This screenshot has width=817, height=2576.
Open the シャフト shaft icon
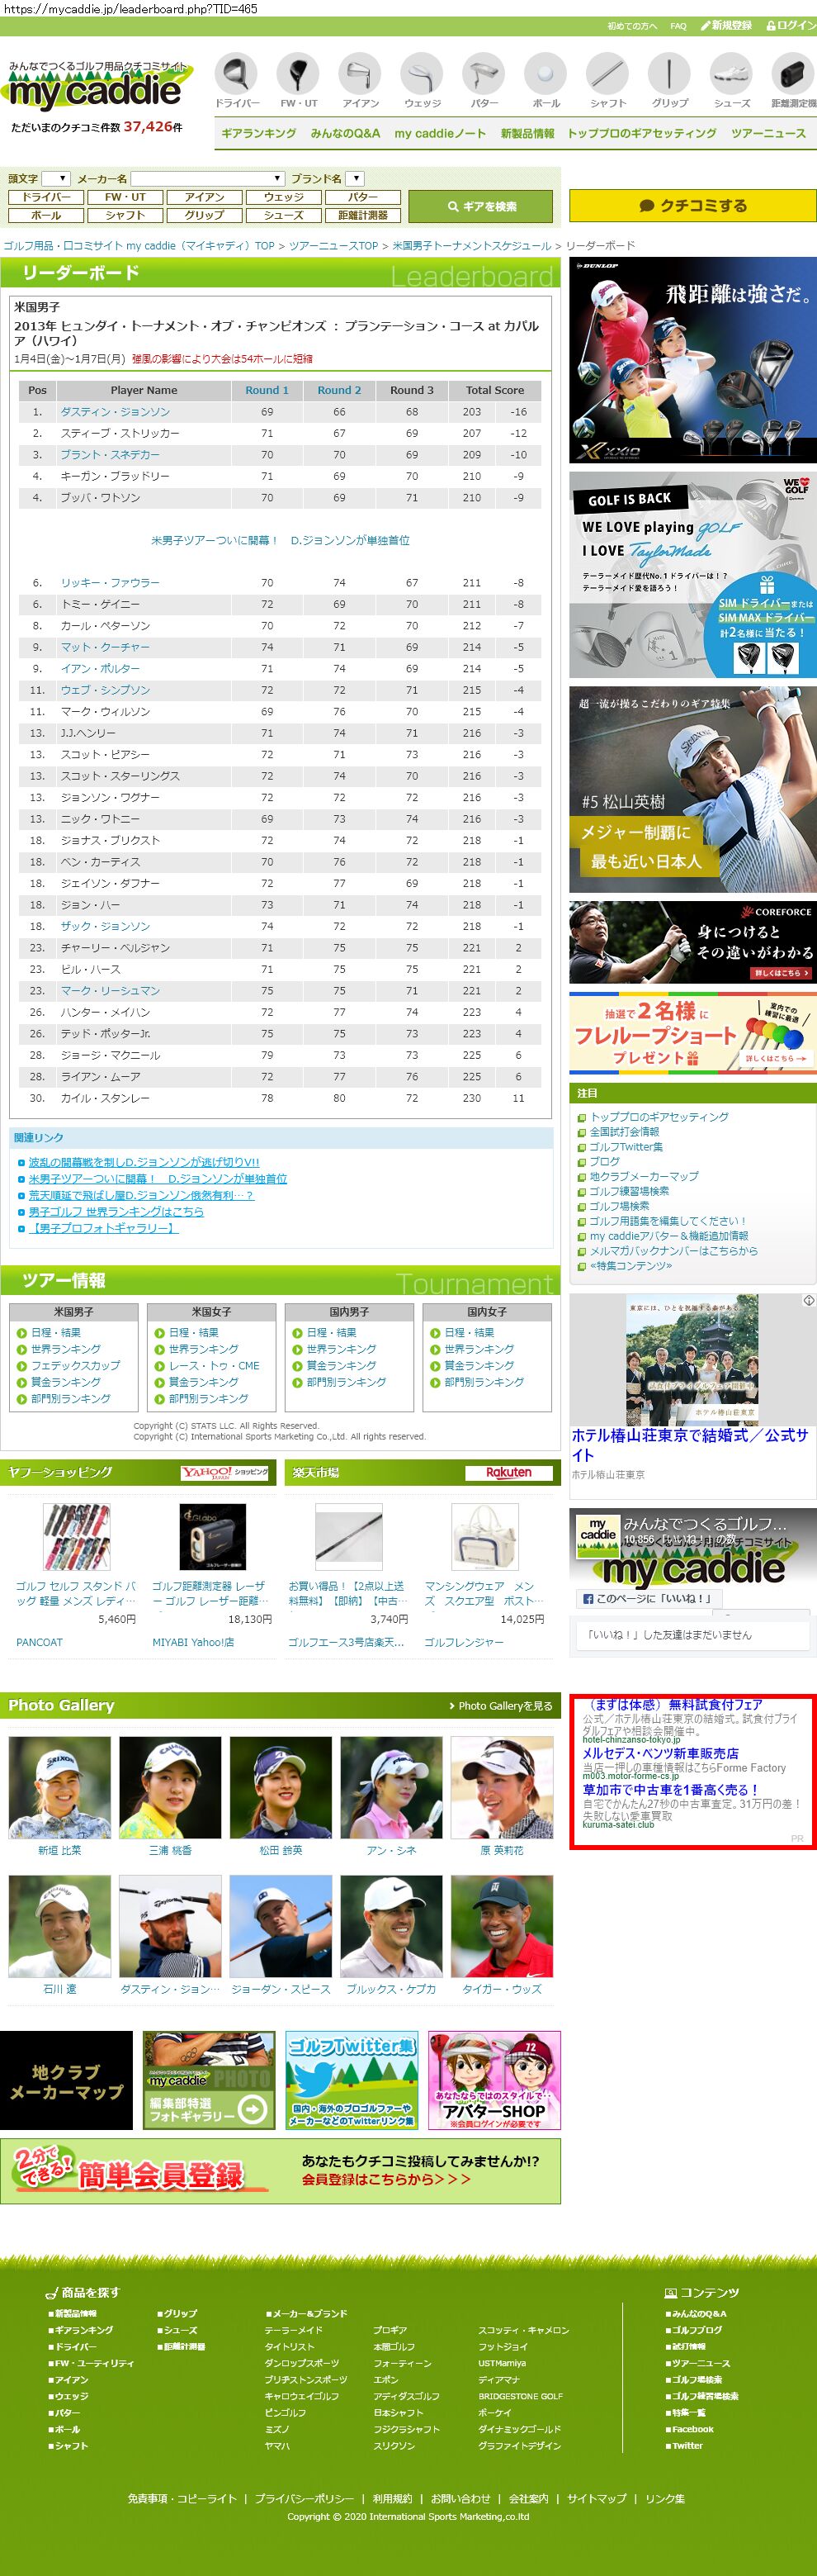pos(607,81)
